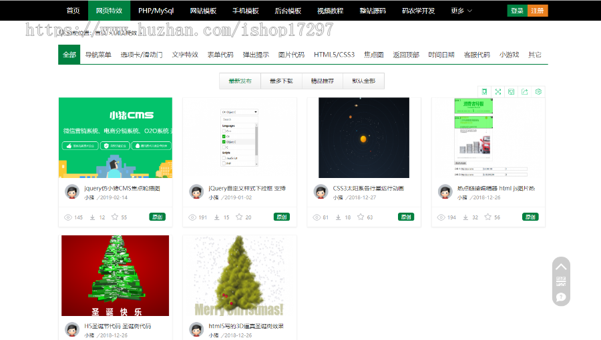The height and width of the screenshot is (340, 601).
Task: Click the back-to-top arrow in side widget
Action: [561, 266]
